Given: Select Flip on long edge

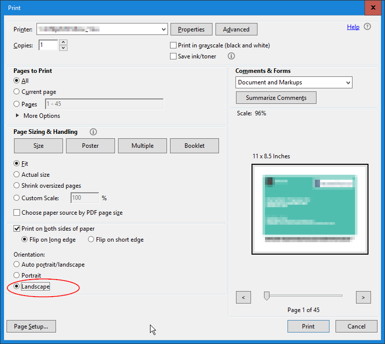Looking at the screenshot, I should 24,239.
